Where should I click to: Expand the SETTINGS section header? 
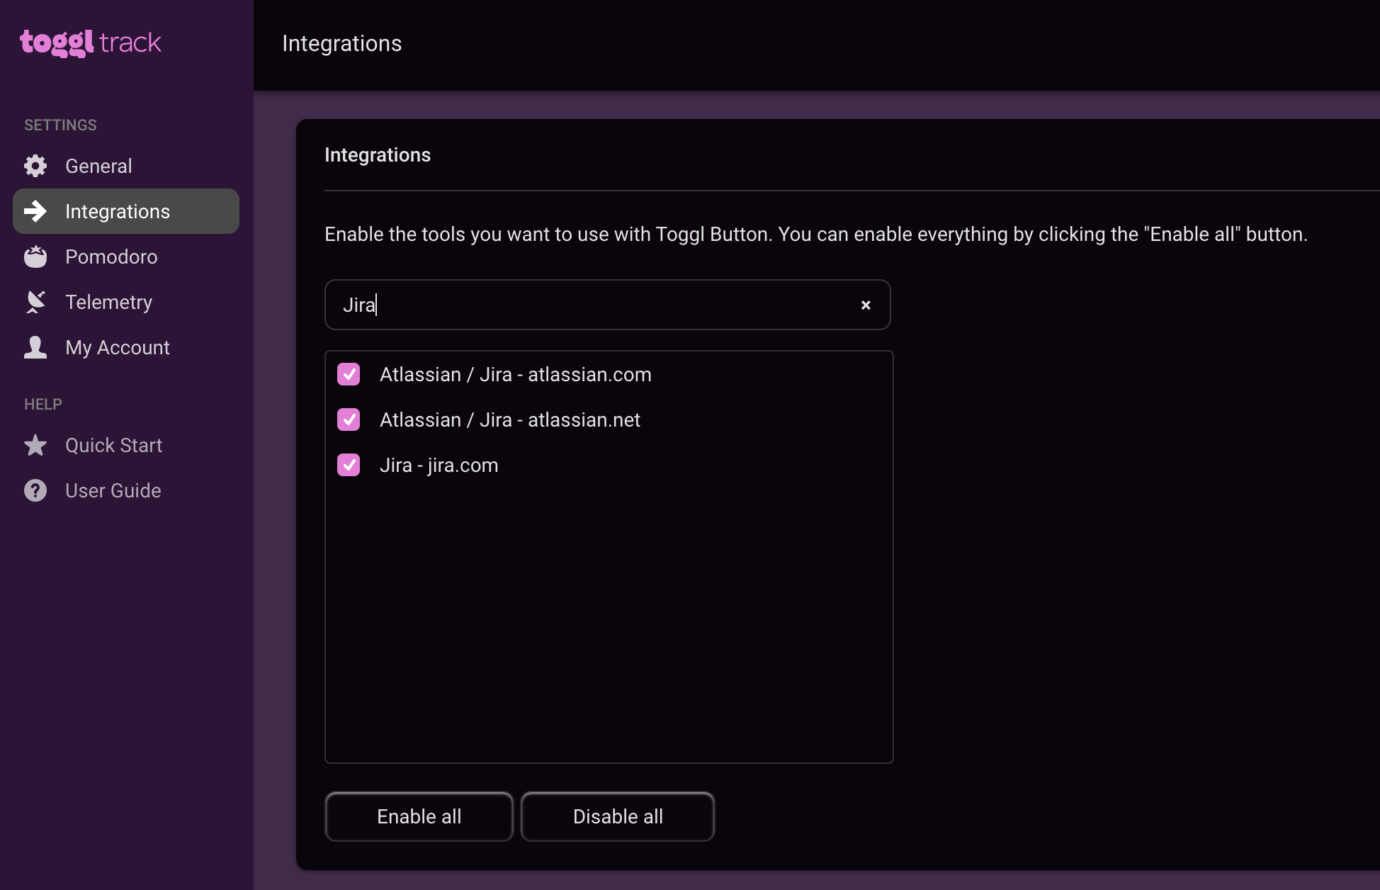coord(60,125)
